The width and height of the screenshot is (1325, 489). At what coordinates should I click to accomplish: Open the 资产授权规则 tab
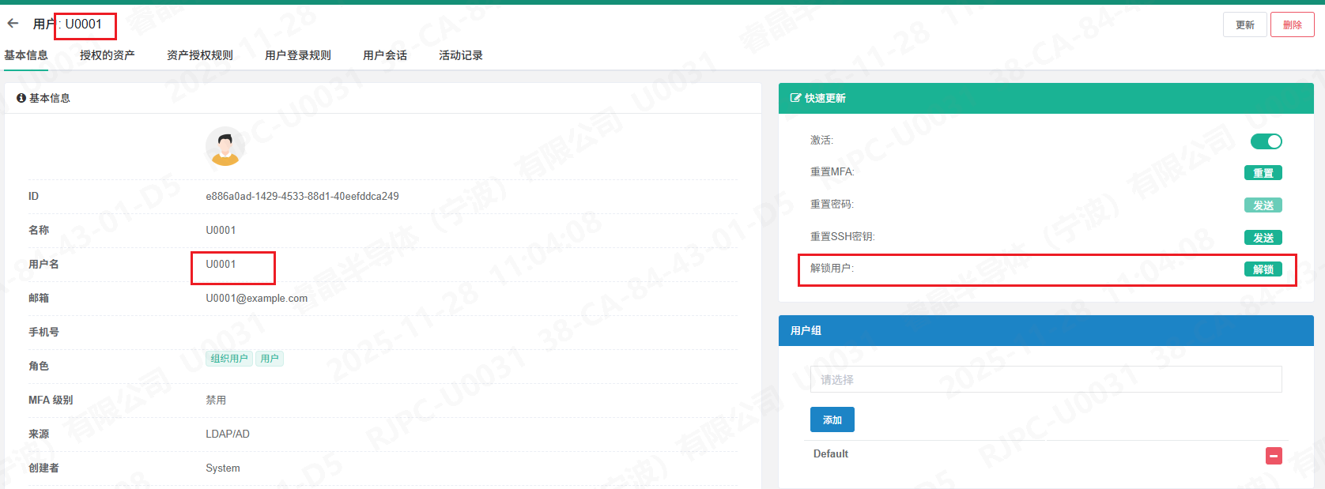coord(199,55)
